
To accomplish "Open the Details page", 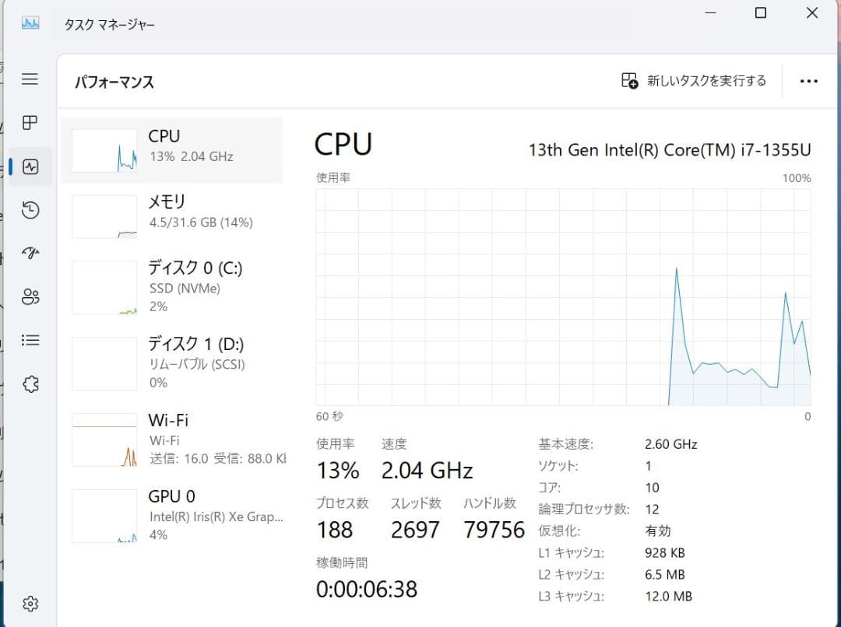I will 30,340.
